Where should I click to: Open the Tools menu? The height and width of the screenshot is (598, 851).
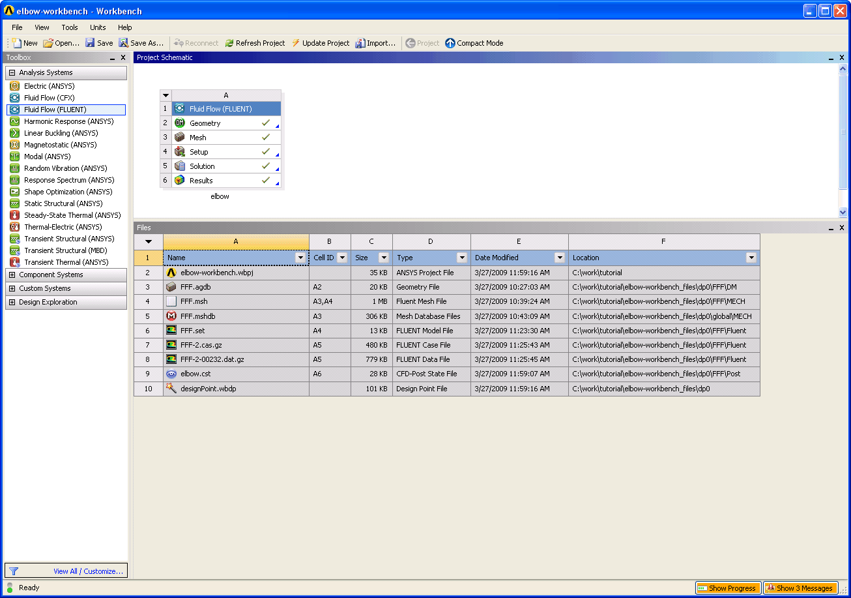70,27
